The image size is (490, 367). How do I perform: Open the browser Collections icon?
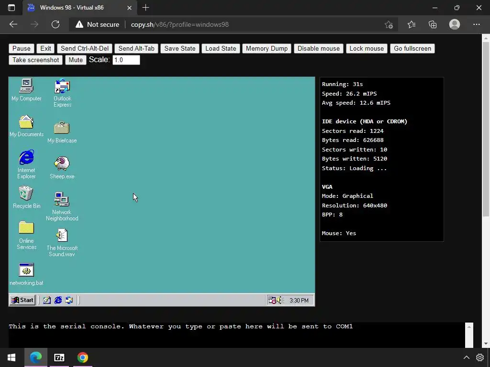(433, 24)
